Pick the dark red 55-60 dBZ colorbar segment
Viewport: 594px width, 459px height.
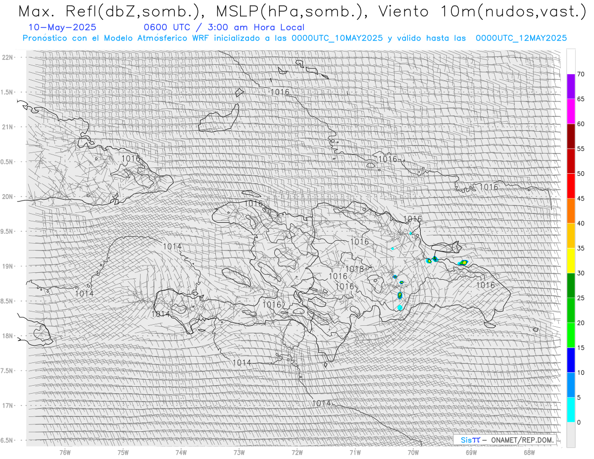coord(571,136)
